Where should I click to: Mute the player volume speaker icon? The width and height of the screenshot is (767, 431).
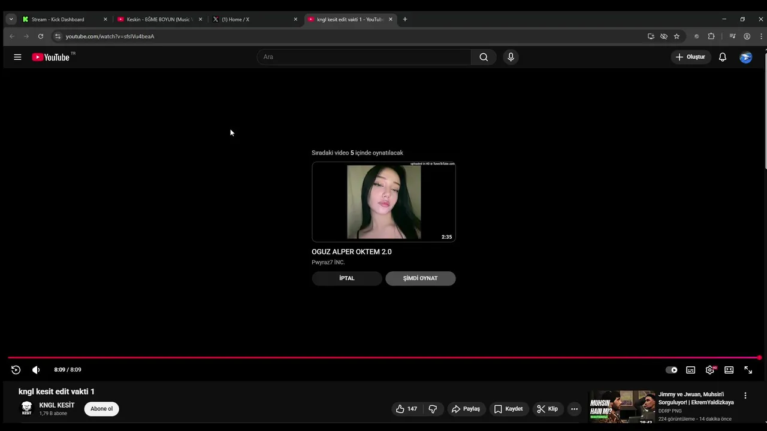[x=36, y=370]
